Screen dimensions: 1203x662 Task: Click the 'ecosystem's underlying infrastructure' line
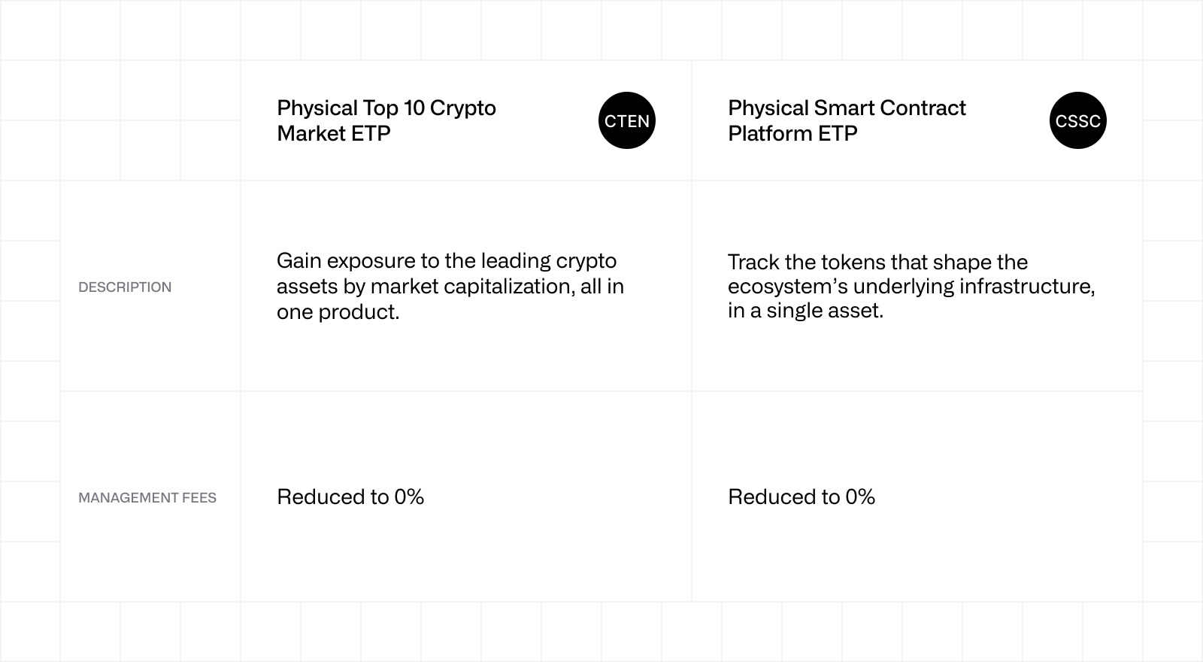(x=911, y=287)
